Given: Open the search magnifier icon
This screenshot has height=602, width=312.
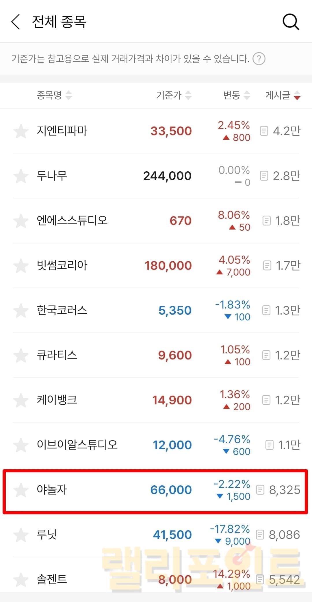Looking at the screenshot, I should click(290, 22).
